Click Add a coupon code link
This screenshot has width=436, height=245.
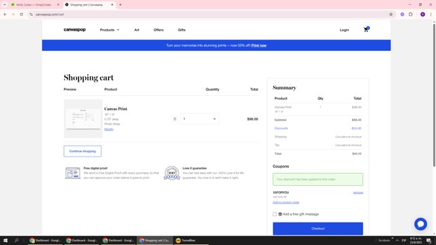tap(286, 202)
